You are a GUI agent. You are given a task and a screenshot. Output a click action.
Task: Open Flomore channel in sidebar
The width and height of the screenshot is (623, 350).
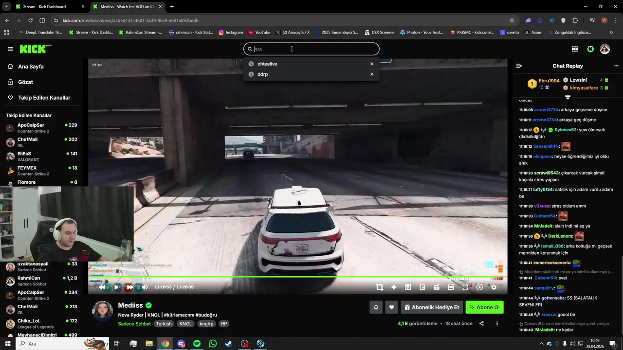pyautogui.click(x=41, y=182)
